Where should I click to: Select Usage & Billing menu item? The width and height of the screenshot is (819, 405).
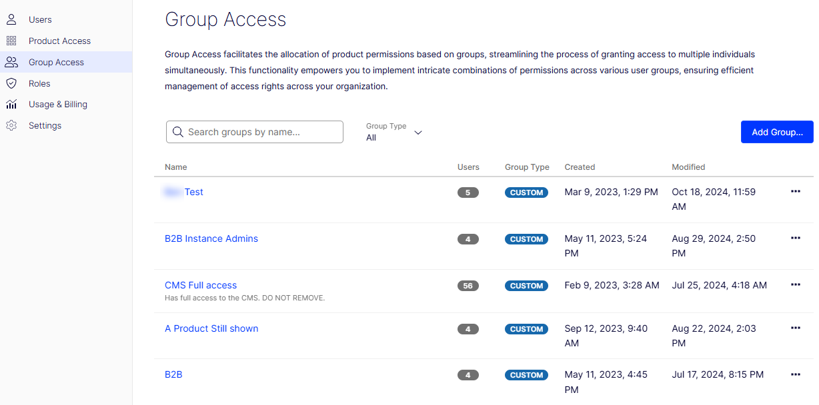[58, 105]
